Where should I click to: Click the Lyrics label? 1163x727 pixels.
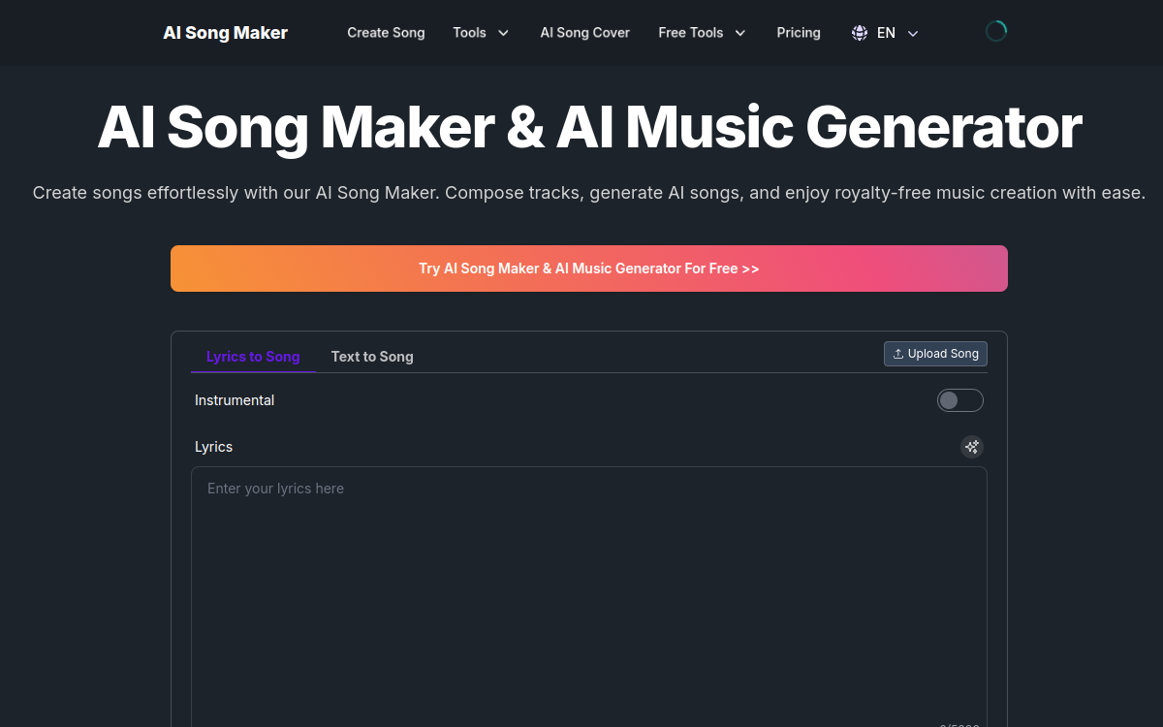[x=213, y=447]
